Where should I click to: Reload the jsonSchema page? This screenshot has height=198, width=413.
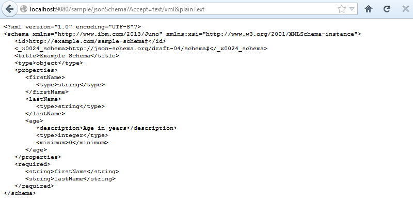pyautogui.click(x=387, y=9)
